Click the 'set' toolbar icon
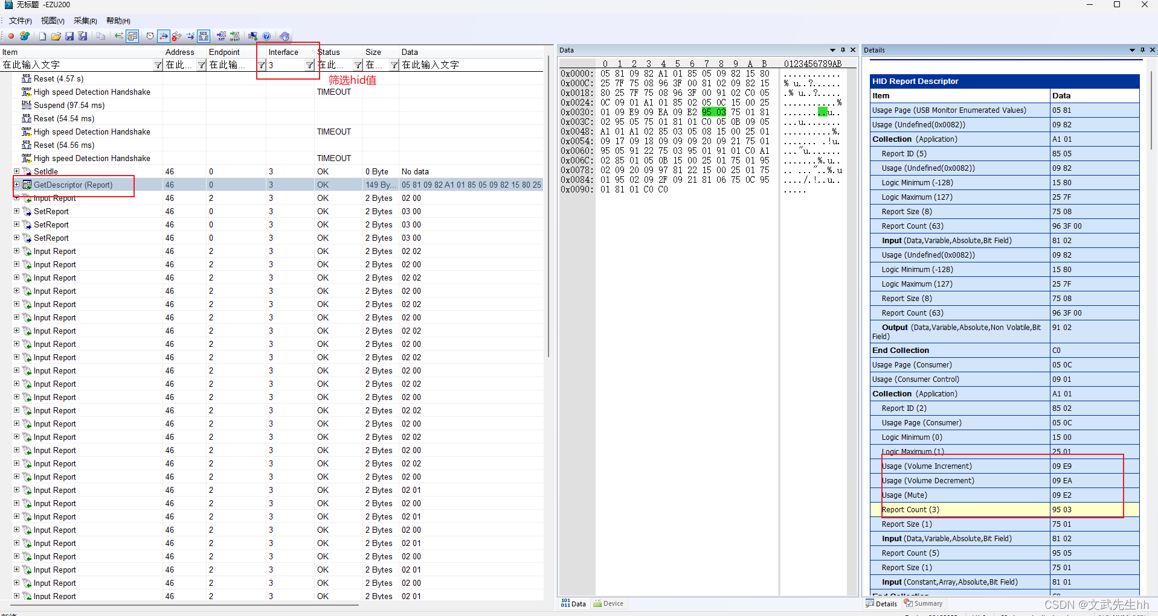Image resolution: width=1158 pixels, height=616 pixels. (x=221, y=36)
